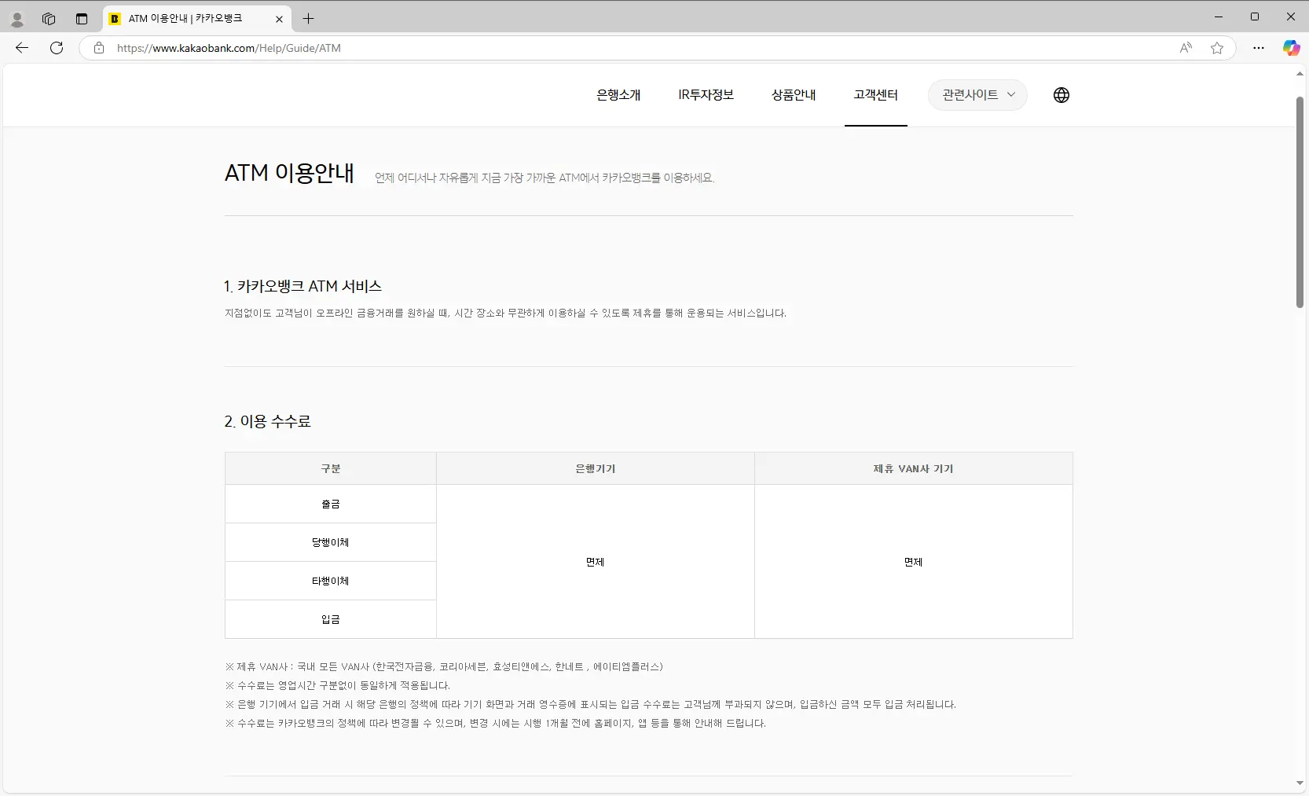Viewport: 1309px width, 796px height.
Task: Open the workspaces icon in title bar
Action: point(49,19)
